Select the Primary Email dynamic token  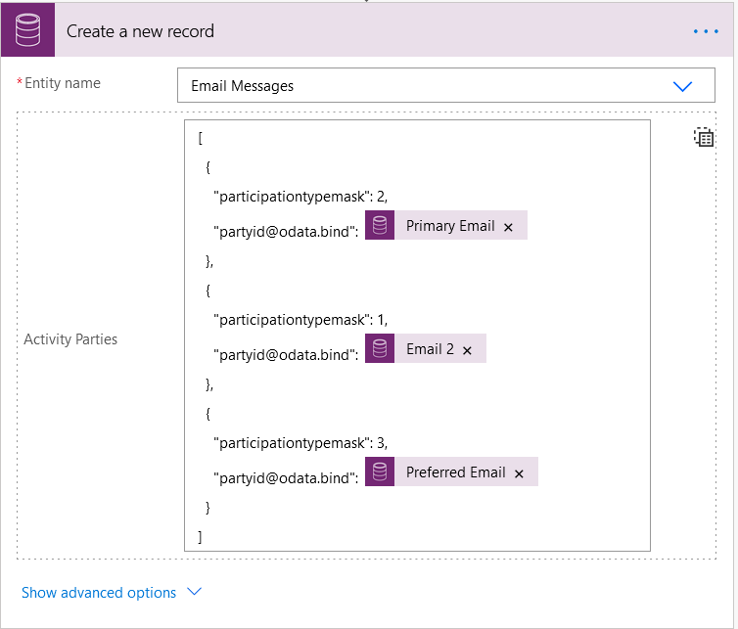[x=446, y=225]
